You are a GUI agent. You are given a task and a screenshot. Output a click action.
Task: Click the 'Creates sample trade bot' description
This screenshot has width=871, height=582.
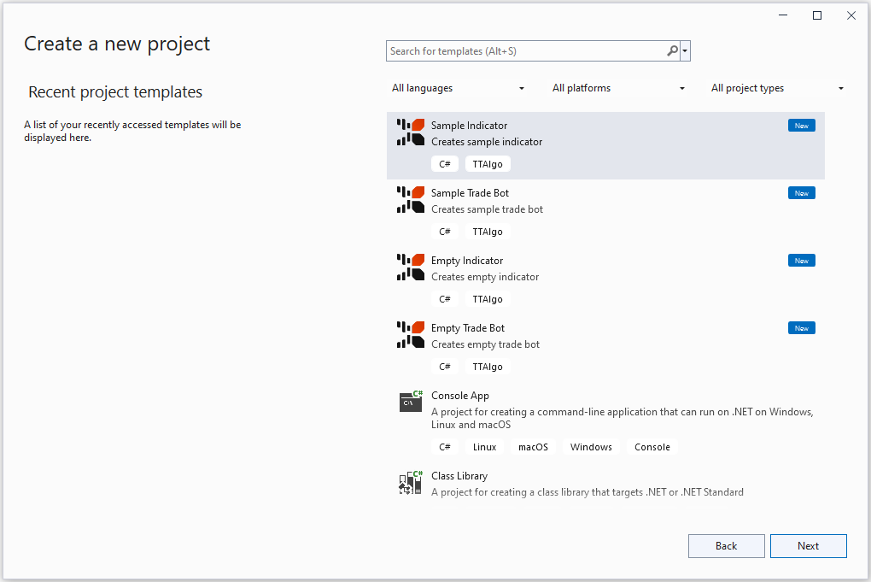487,209
